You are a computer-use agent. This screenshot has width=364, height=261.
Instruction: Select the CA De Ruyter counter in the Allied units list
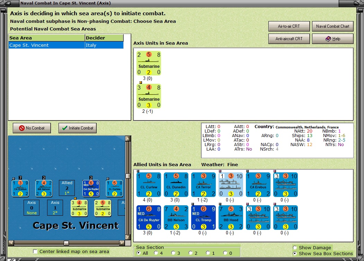tap(149, 217)
